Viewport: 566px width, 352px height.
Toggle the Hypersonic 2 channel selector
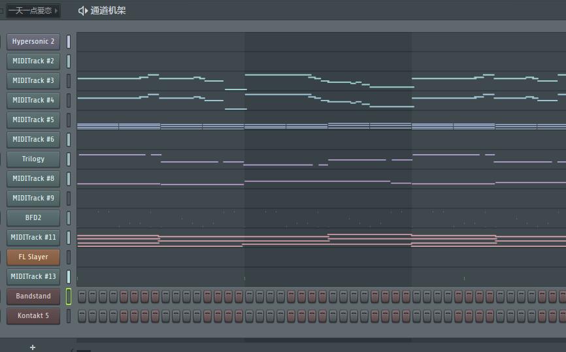click(x=69, y=42)
